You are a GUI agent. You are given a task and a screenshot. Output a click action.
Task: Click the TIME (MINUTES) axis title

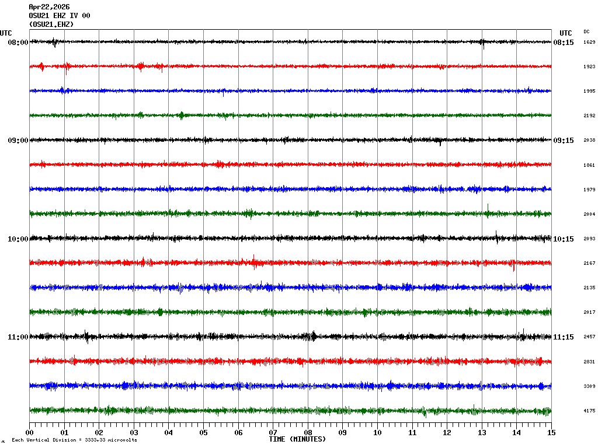(x=297, y=439)
